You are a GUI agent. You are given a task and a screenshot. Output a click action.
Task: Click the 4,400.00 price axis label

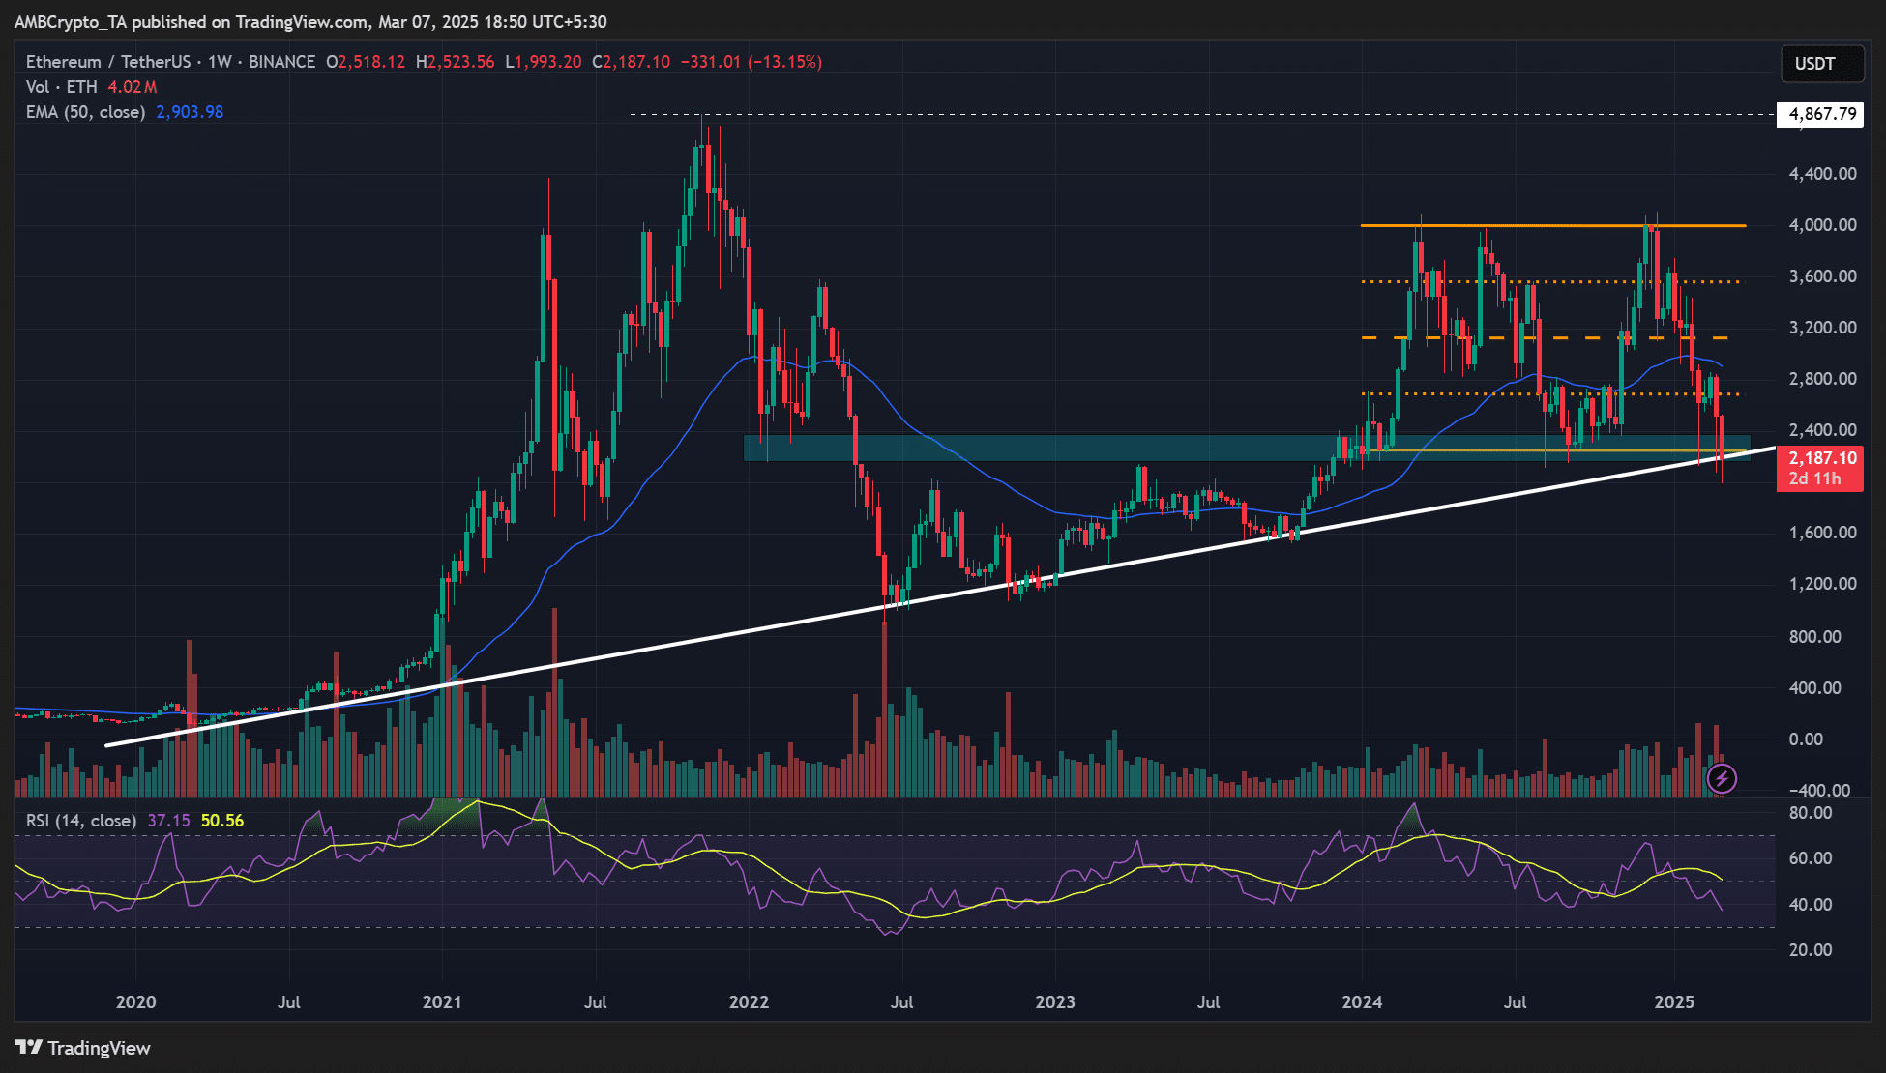(1822, 174)
